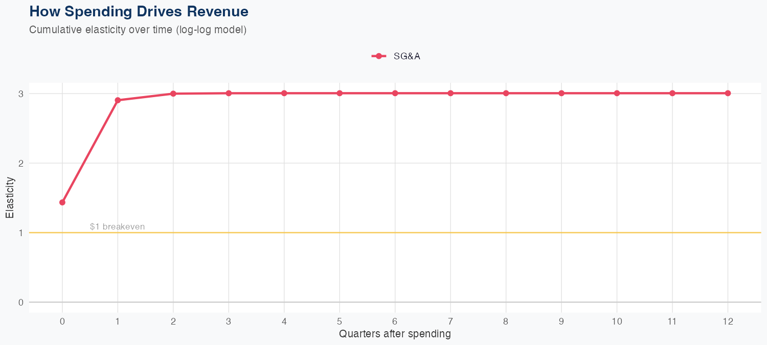Select the y-axis tick label 3
Viewport: 767px width, 345px height.
click(21, 94)
